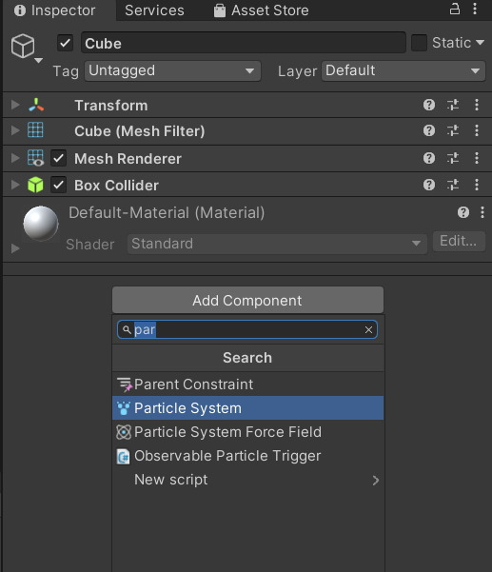
Task: Switch to the Services tab
Action: point(154,10)
